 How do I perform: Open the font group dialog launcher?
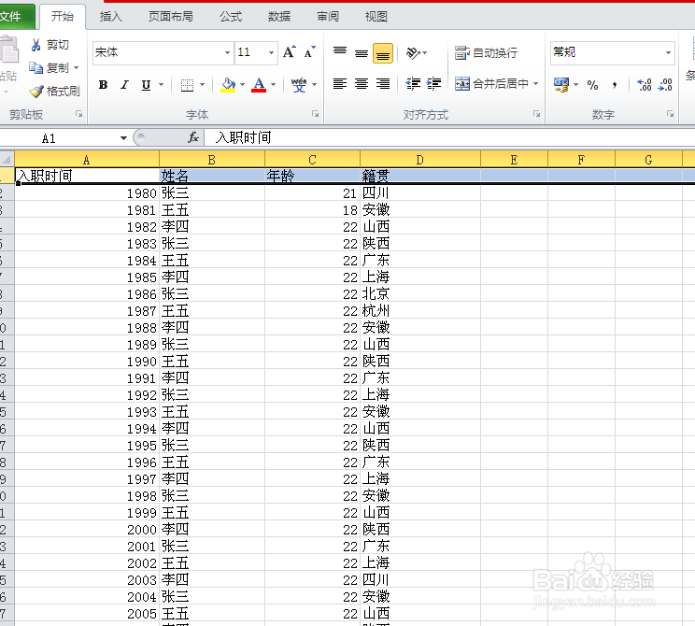(315, 114)
